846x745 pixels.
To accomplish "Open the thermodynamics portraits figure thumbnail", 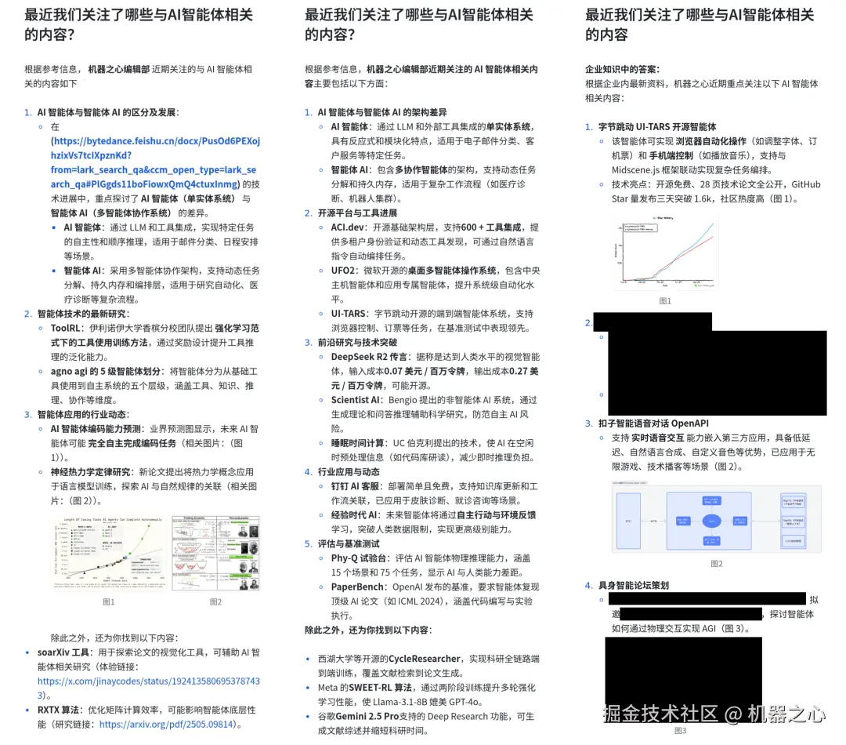I will click(216, 553).
